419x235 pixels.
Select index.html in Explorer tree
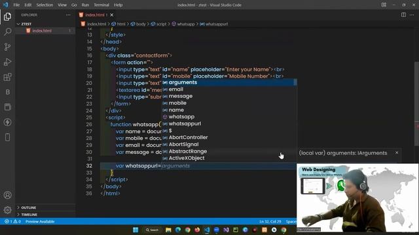coord(45,31)
